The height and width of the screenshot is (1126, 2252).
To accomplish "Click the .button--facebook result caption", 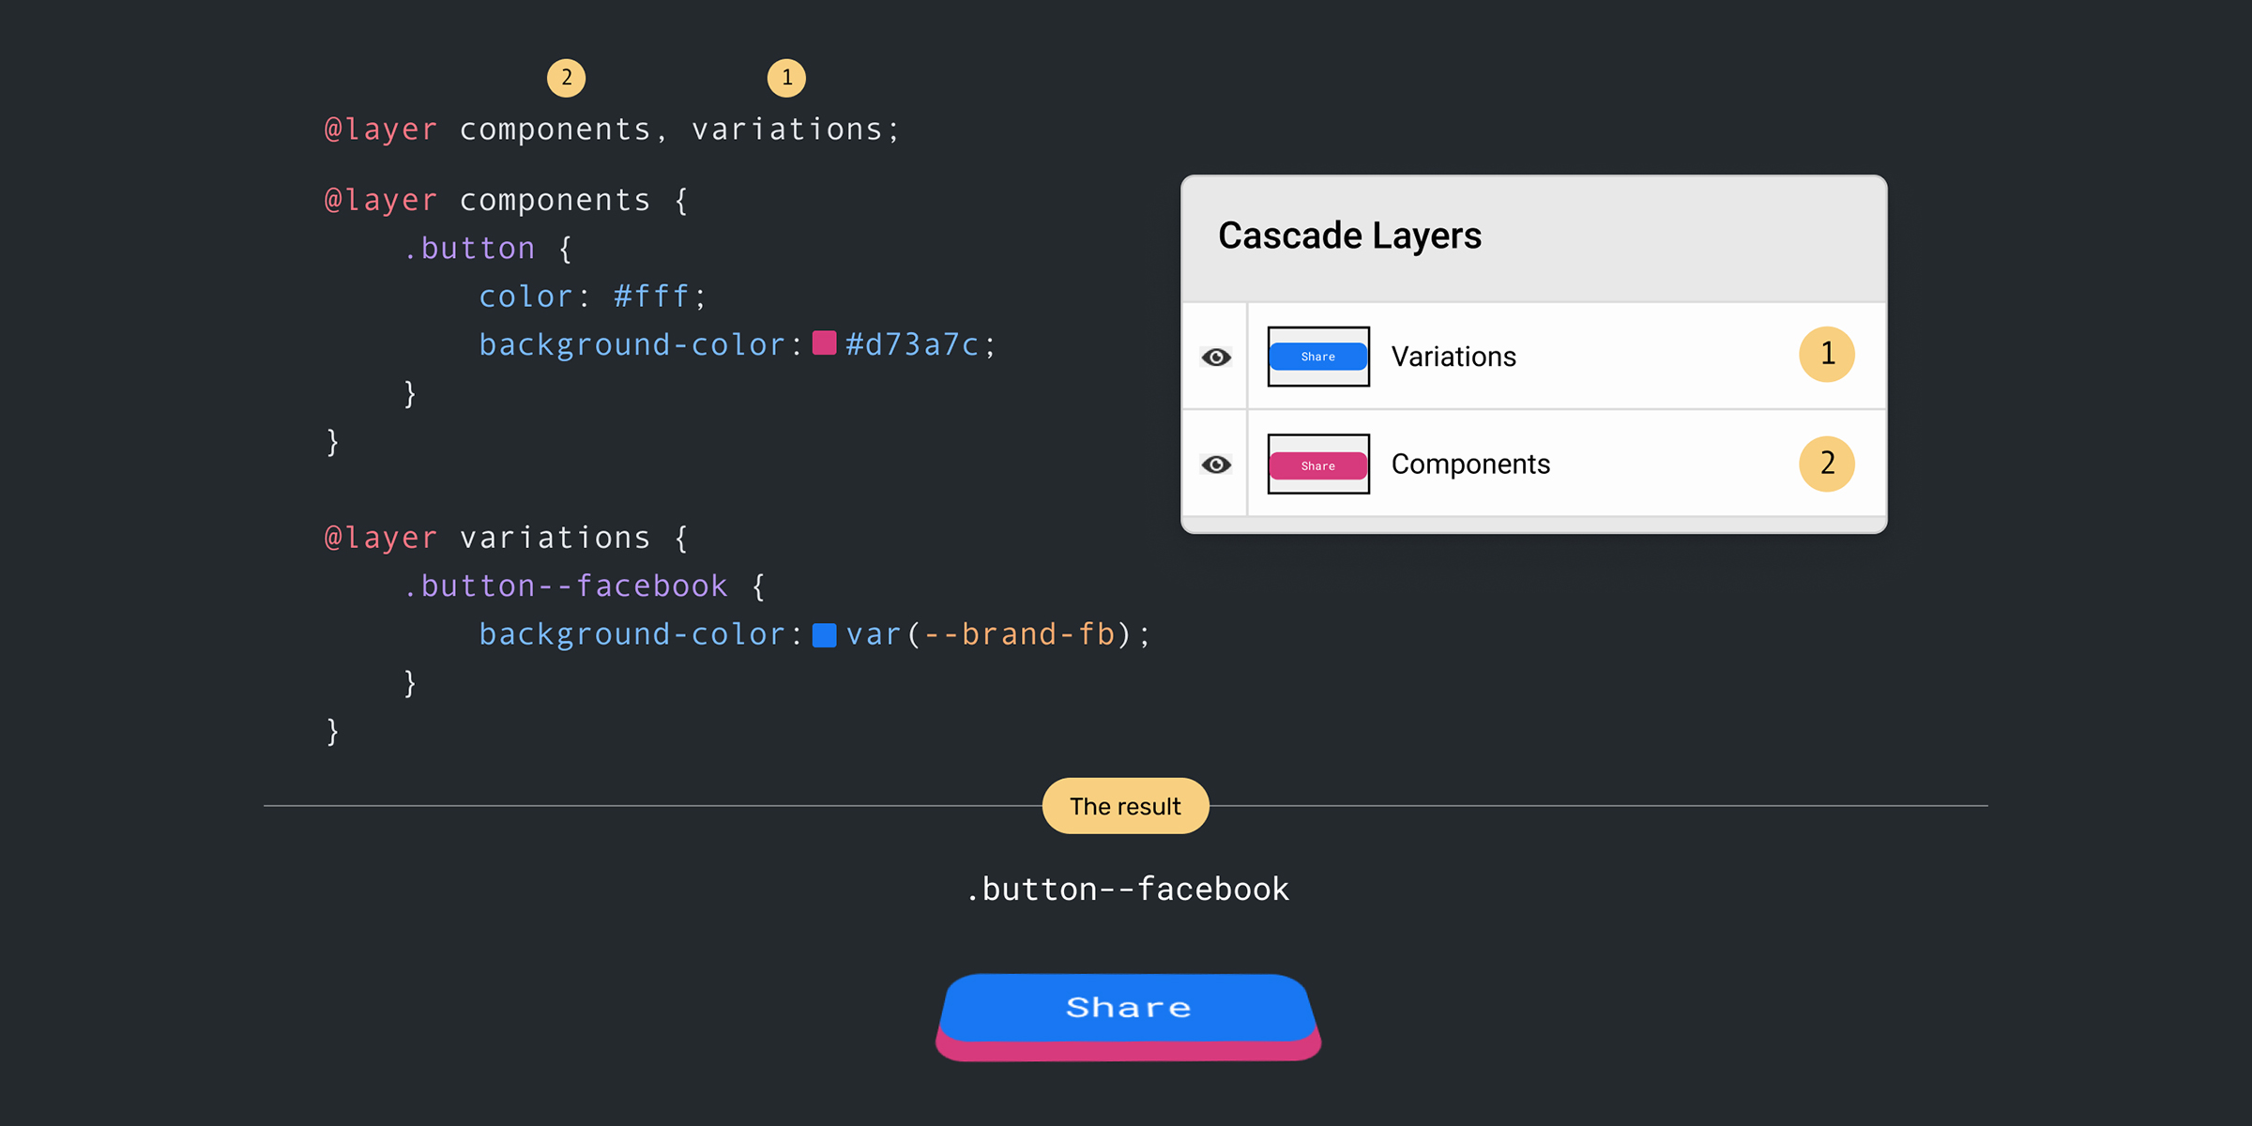I will pos(1127,889).
